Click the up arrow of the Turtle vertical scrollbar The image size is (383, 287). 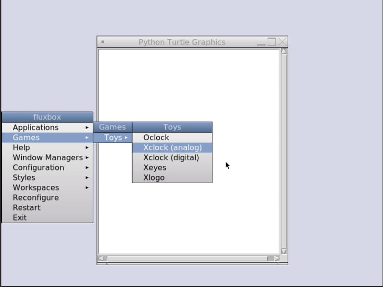click(x=284, y=51)
